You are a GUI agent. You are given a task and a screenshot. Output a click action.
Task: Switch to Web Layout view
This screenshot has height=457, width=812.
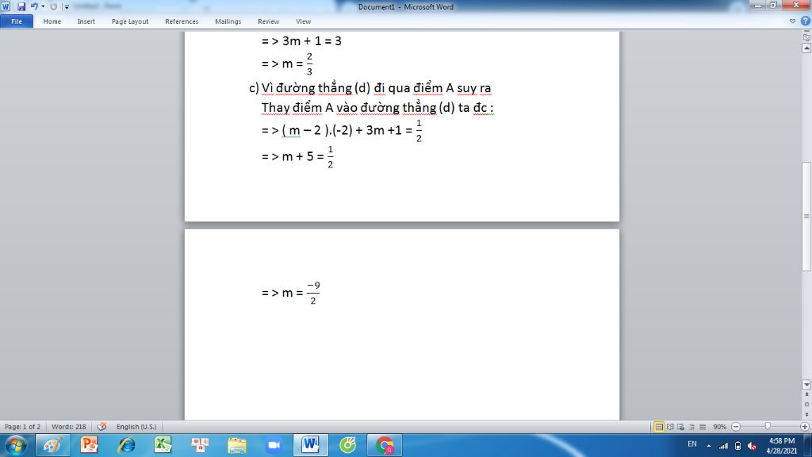click(681, 427)
